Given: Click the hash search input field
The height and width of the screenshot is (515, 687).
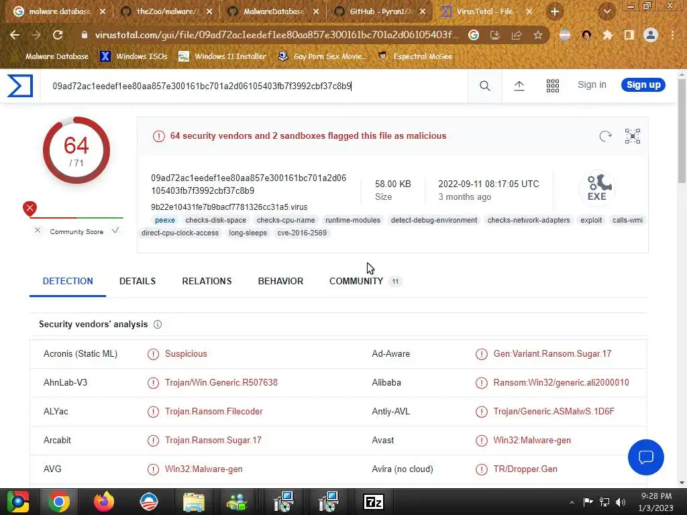Looking at the screenshot, I should tap(254, 86).
